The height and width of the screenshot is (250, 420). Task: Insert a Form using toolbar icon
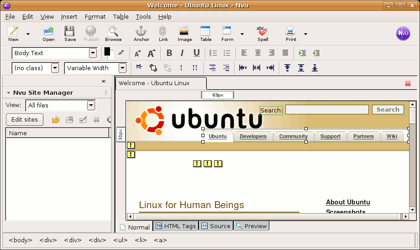pyautogui.click(x=227, y=34)
